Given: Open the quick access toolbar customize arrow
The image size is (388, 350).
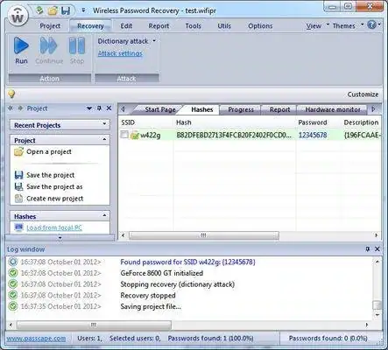Looking at the screenshot, I should [83, 10].
